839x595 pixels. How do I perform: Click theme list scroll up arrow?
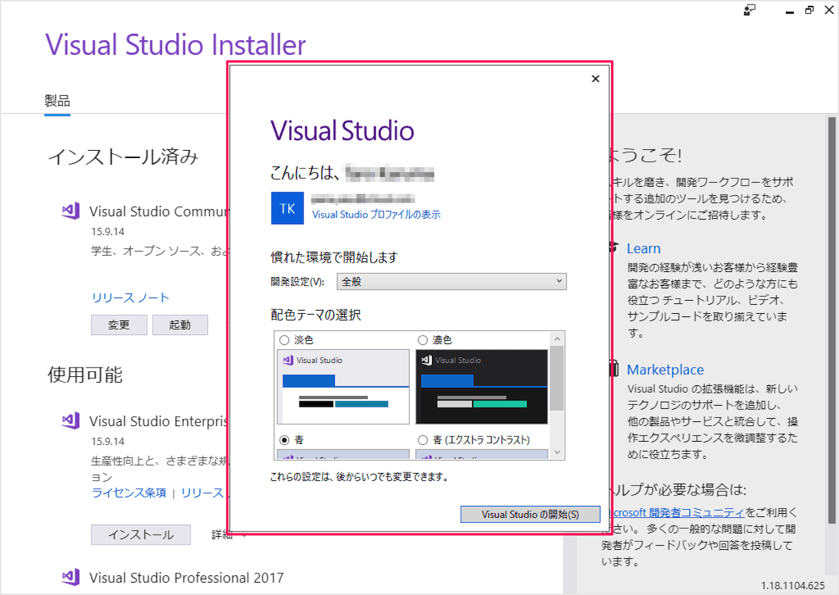pyautogui.click(x=557, y=339)
